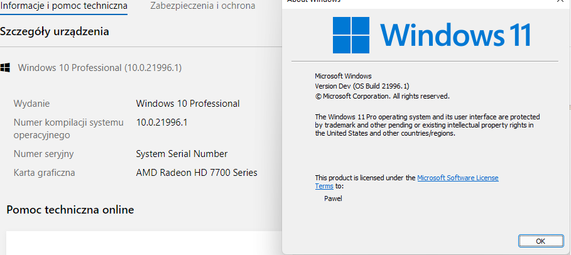Image resolution: width=571 pixels, height=255 pixels.
Task: Select the System Serial Number value
Action: coord(182,154)
